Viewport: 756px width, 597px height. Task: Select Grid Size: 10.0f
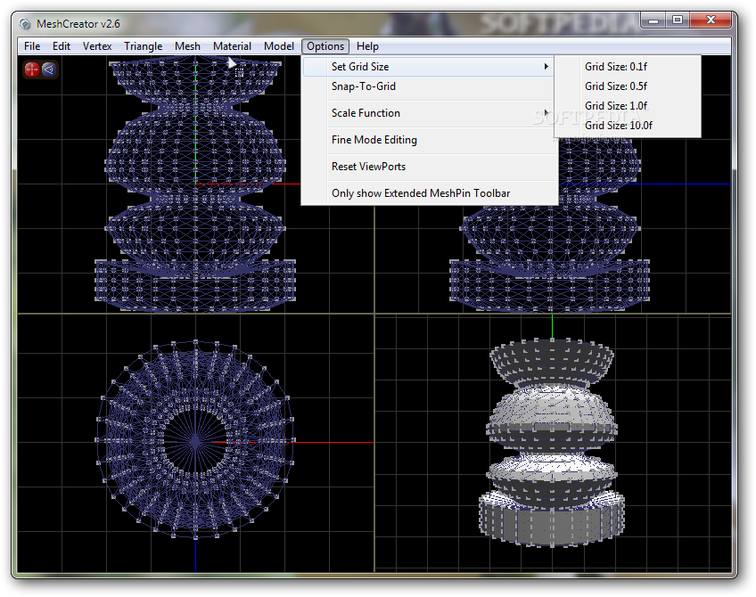[628, 126]
